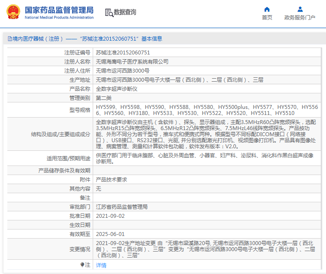Click the 注册人名称 row label
This screenshot has height=274, width=326.
click(x=77, y=61)
